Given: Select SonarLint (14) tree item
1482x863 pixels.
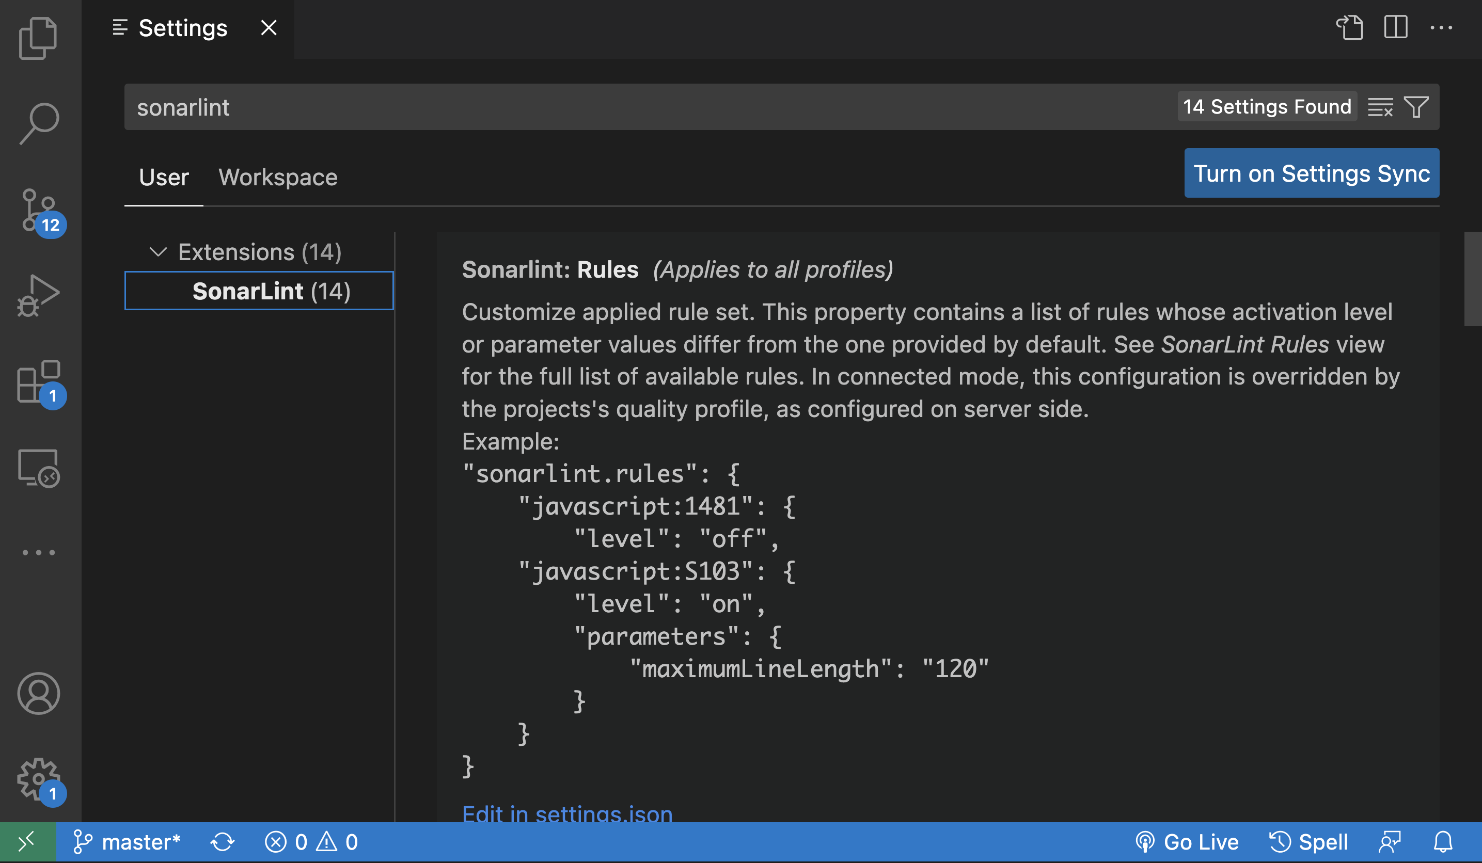Looking at the screenshot, I should pos(259,291).
